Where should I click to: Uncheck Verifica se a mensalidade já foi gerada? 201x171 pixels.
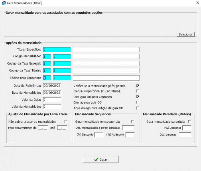coord(138,86)
